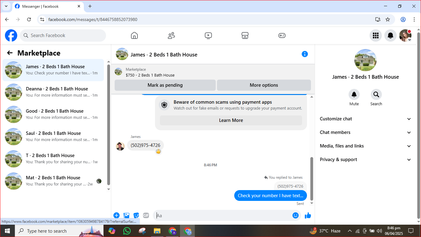
Task: Bookmark this page with the star icon
Action: [388, 19]
